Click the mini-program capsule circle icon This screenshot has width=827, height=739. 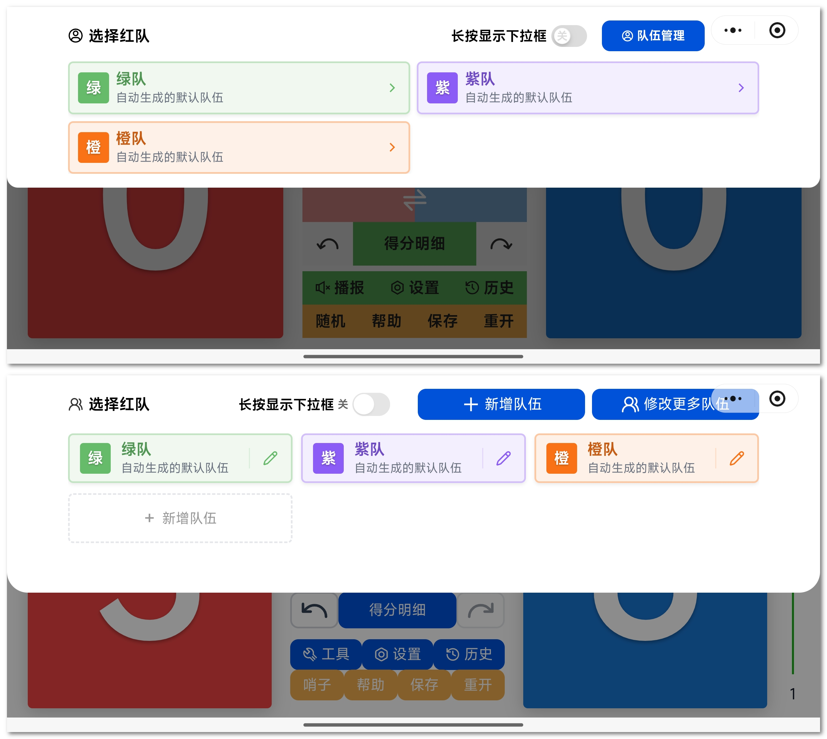click(x=777, y=30)
